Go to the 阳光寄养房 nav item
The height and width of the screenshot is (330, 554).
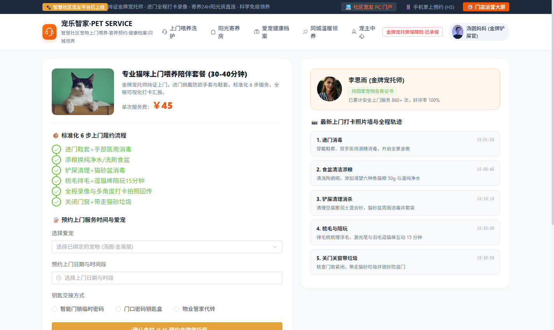226,32
